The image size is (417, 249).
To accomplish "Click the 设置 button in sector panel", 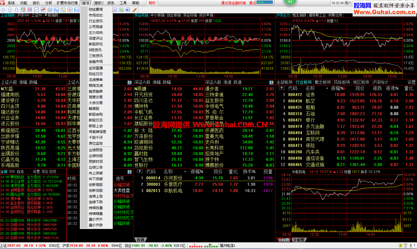I will click(411, 82).
